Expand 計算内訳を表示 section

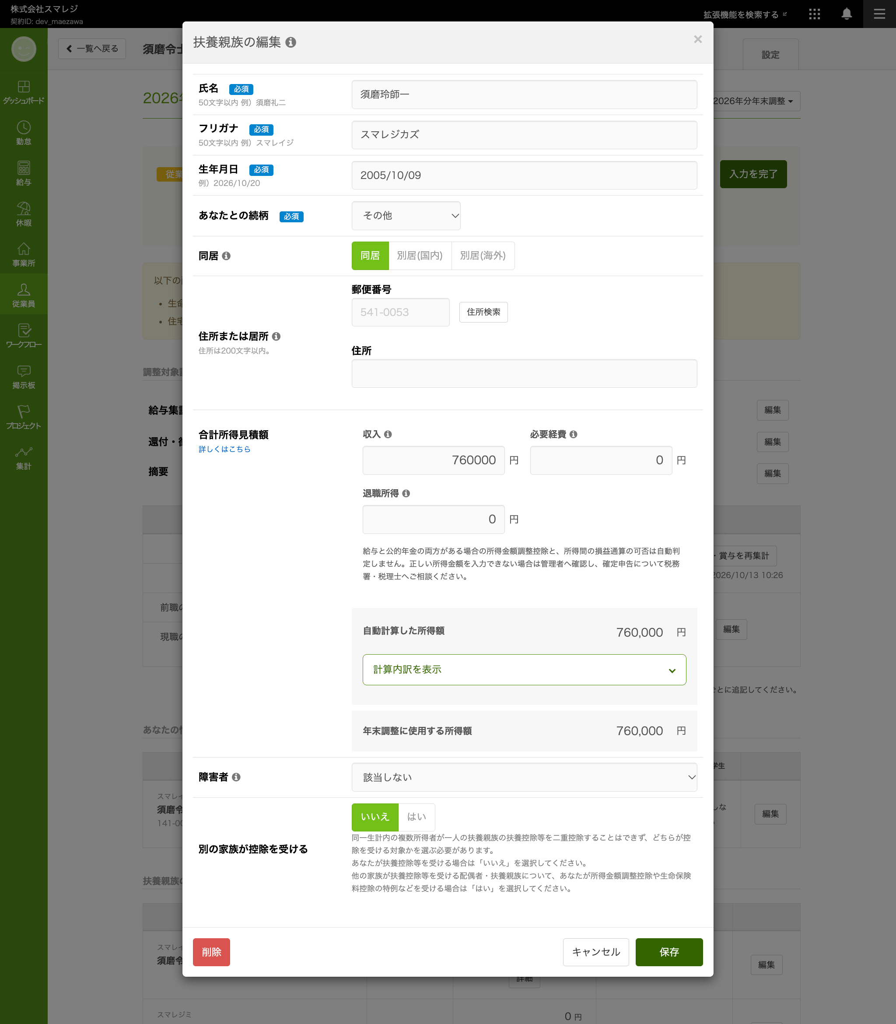tap(524, 670)
